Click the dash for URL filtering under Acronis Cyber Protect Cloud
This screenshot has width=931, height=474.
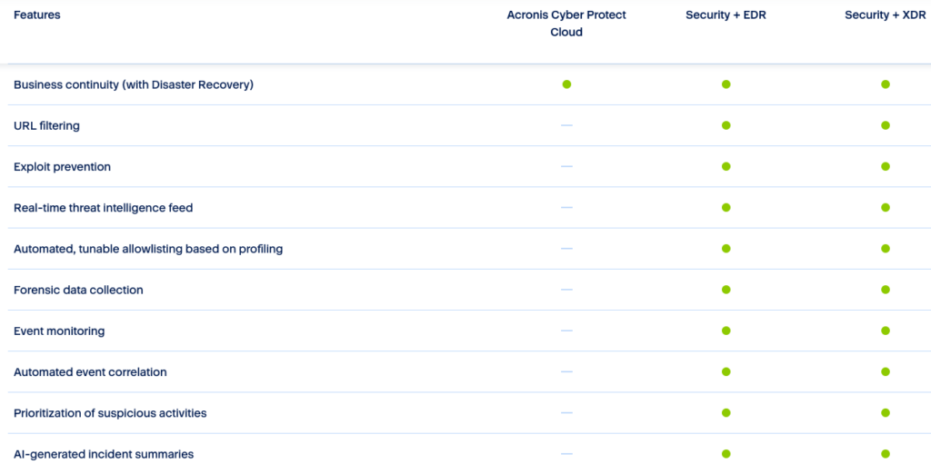tap(566, 125)
